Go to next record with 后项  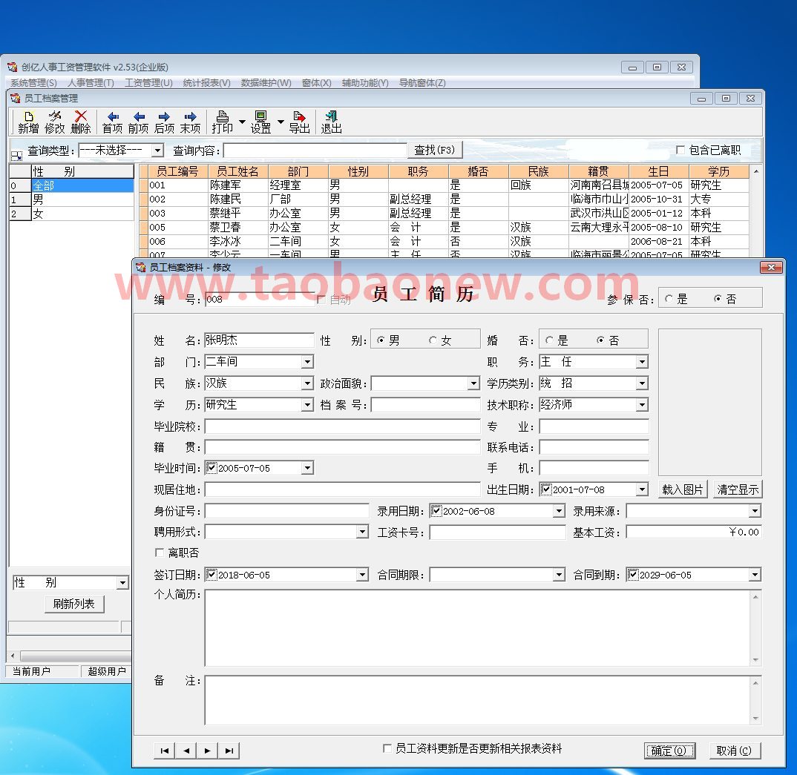(x=164, y=122)
